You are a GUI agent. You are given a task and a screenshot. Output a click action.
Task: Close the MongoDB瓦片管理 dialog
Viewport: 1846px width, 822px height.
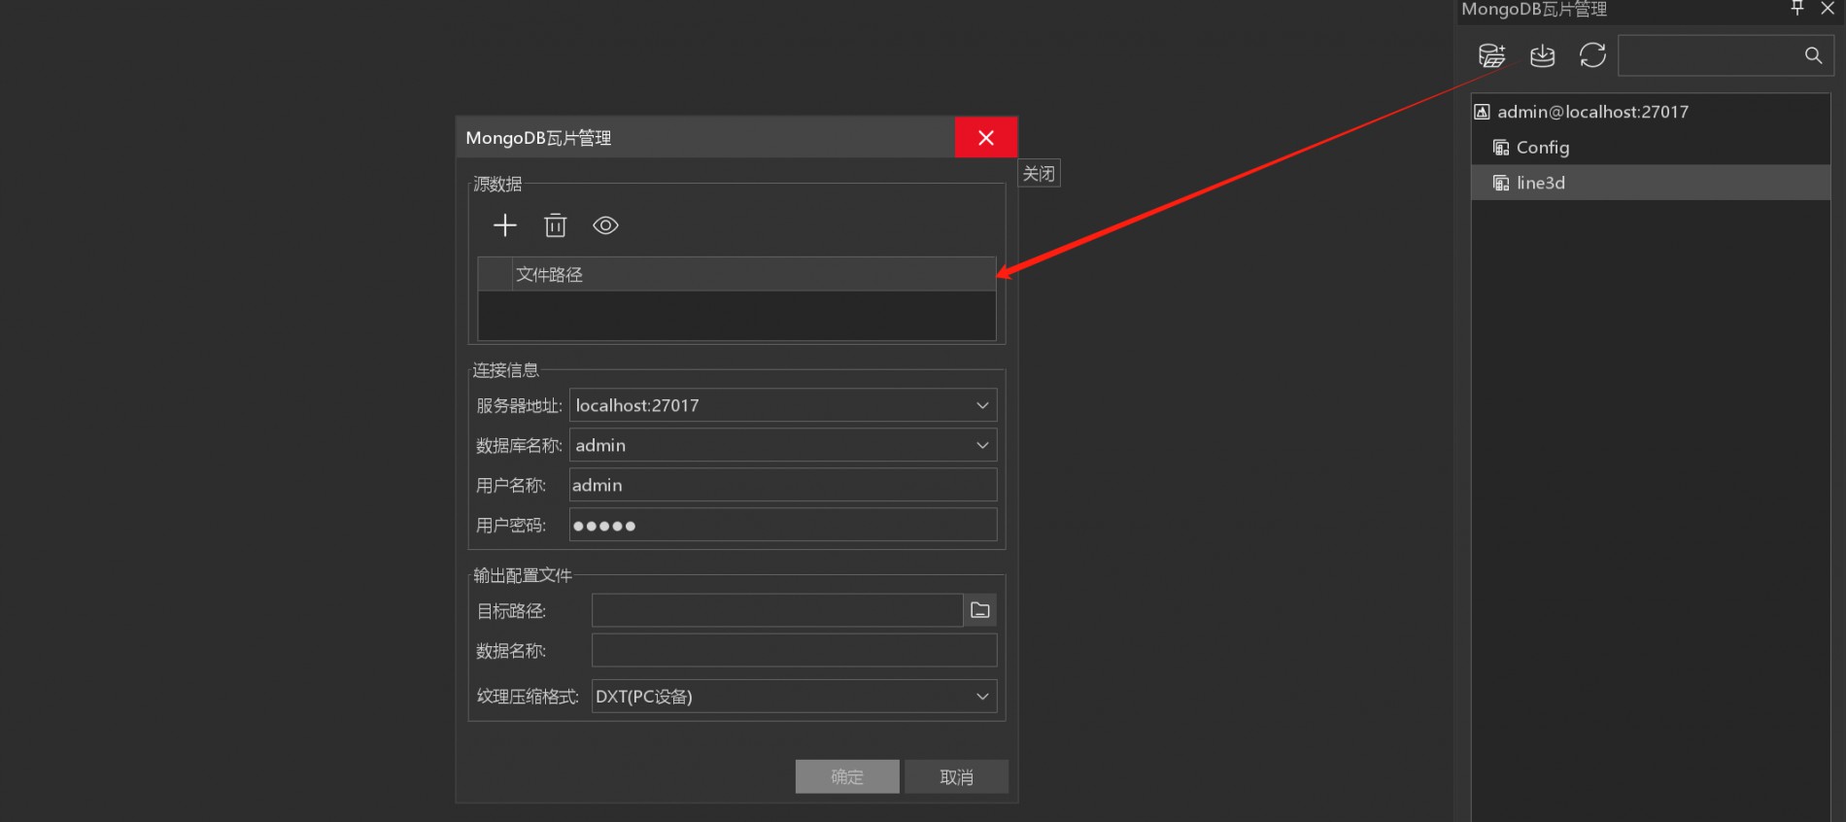(x=986, y=138)
